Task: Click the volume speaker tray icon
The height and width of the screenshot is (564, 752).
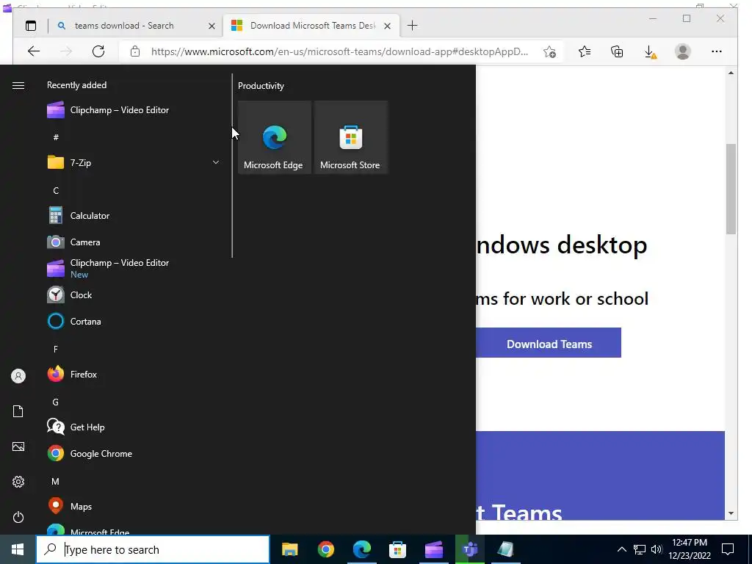Action: 657,549
